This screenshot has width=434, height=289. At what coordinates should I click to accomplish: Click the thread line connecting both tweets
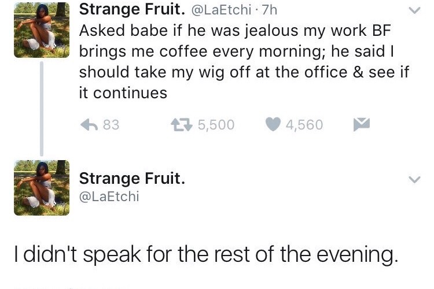(x=42, y=109)
